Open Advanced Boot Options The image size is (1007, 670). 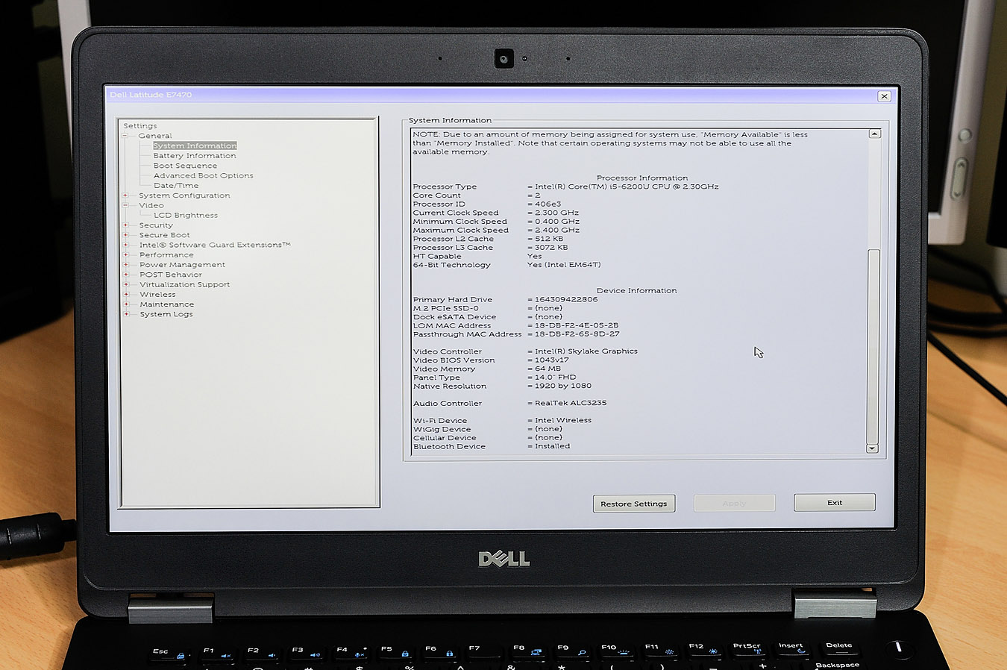203,175
